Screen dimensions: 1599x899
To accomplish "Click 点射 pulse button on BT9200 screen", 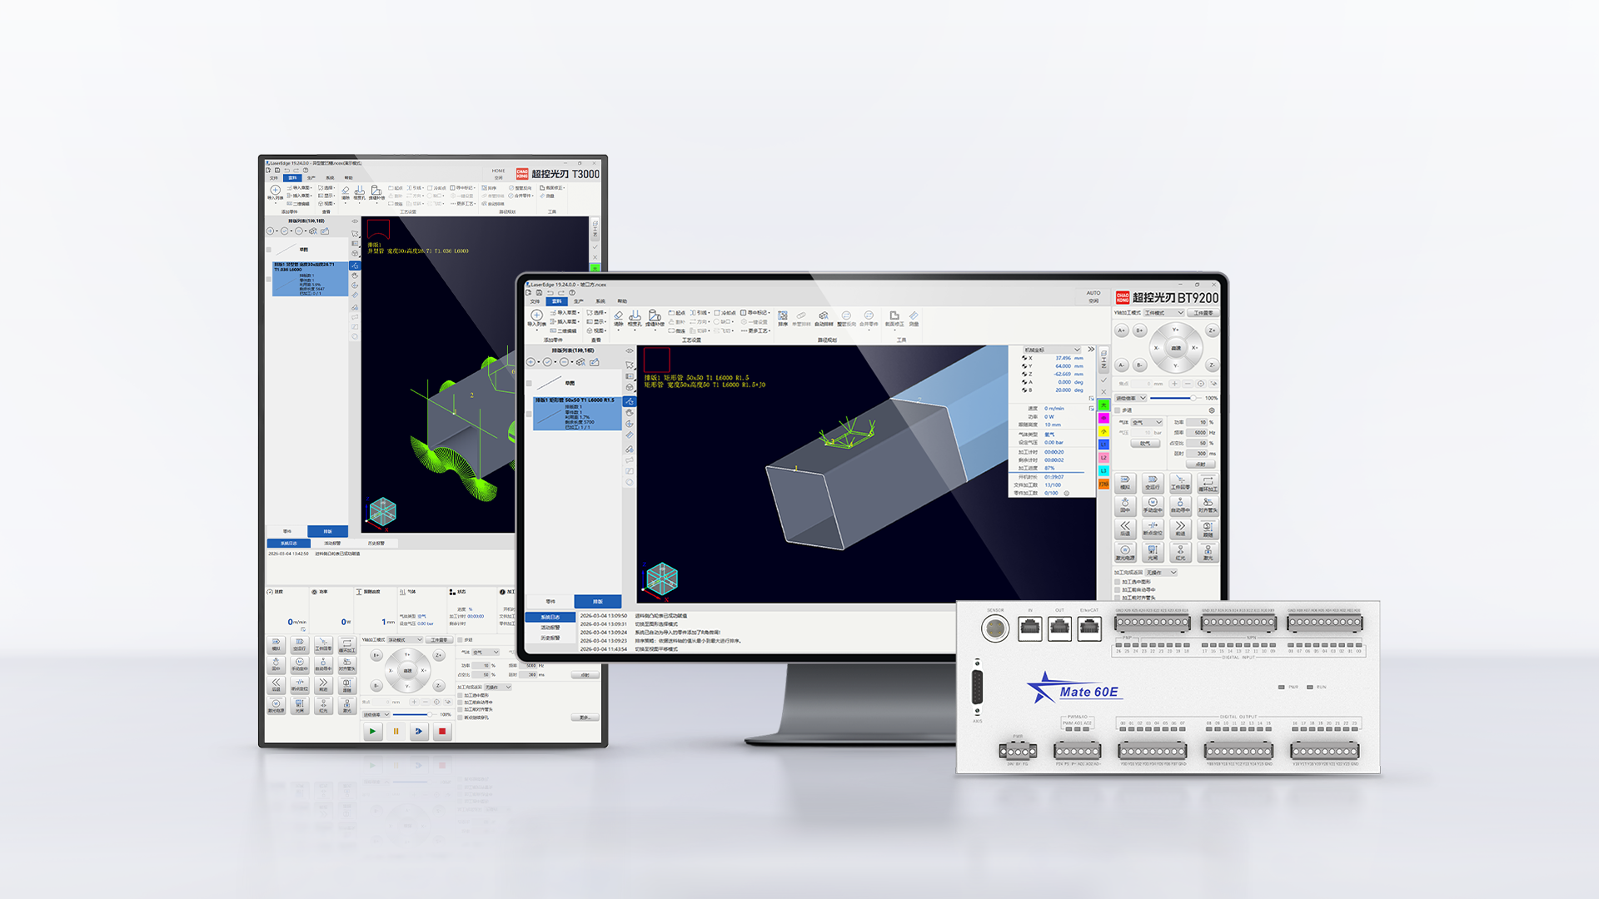I will pyautogui.click(x=1200, y=464).
